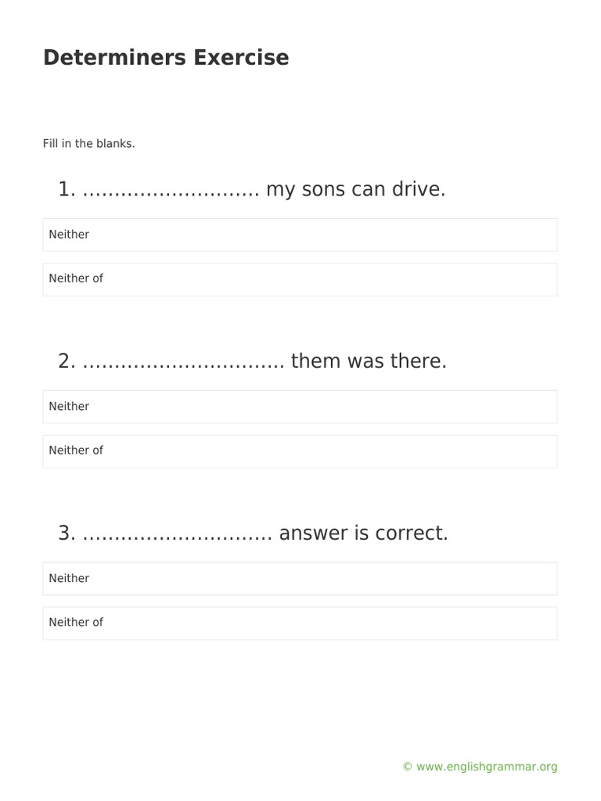
Task: Choose "Neither" for the "them was there" question
Action: point(300,407)
